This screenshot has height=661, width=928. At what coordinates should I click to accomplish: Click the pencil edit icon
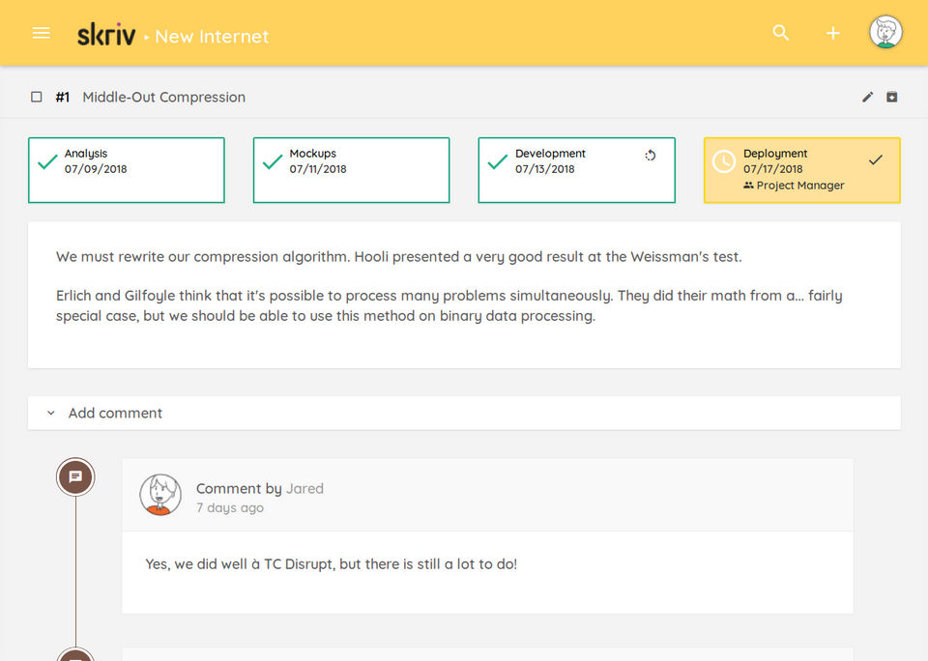[x=868, y=97]
